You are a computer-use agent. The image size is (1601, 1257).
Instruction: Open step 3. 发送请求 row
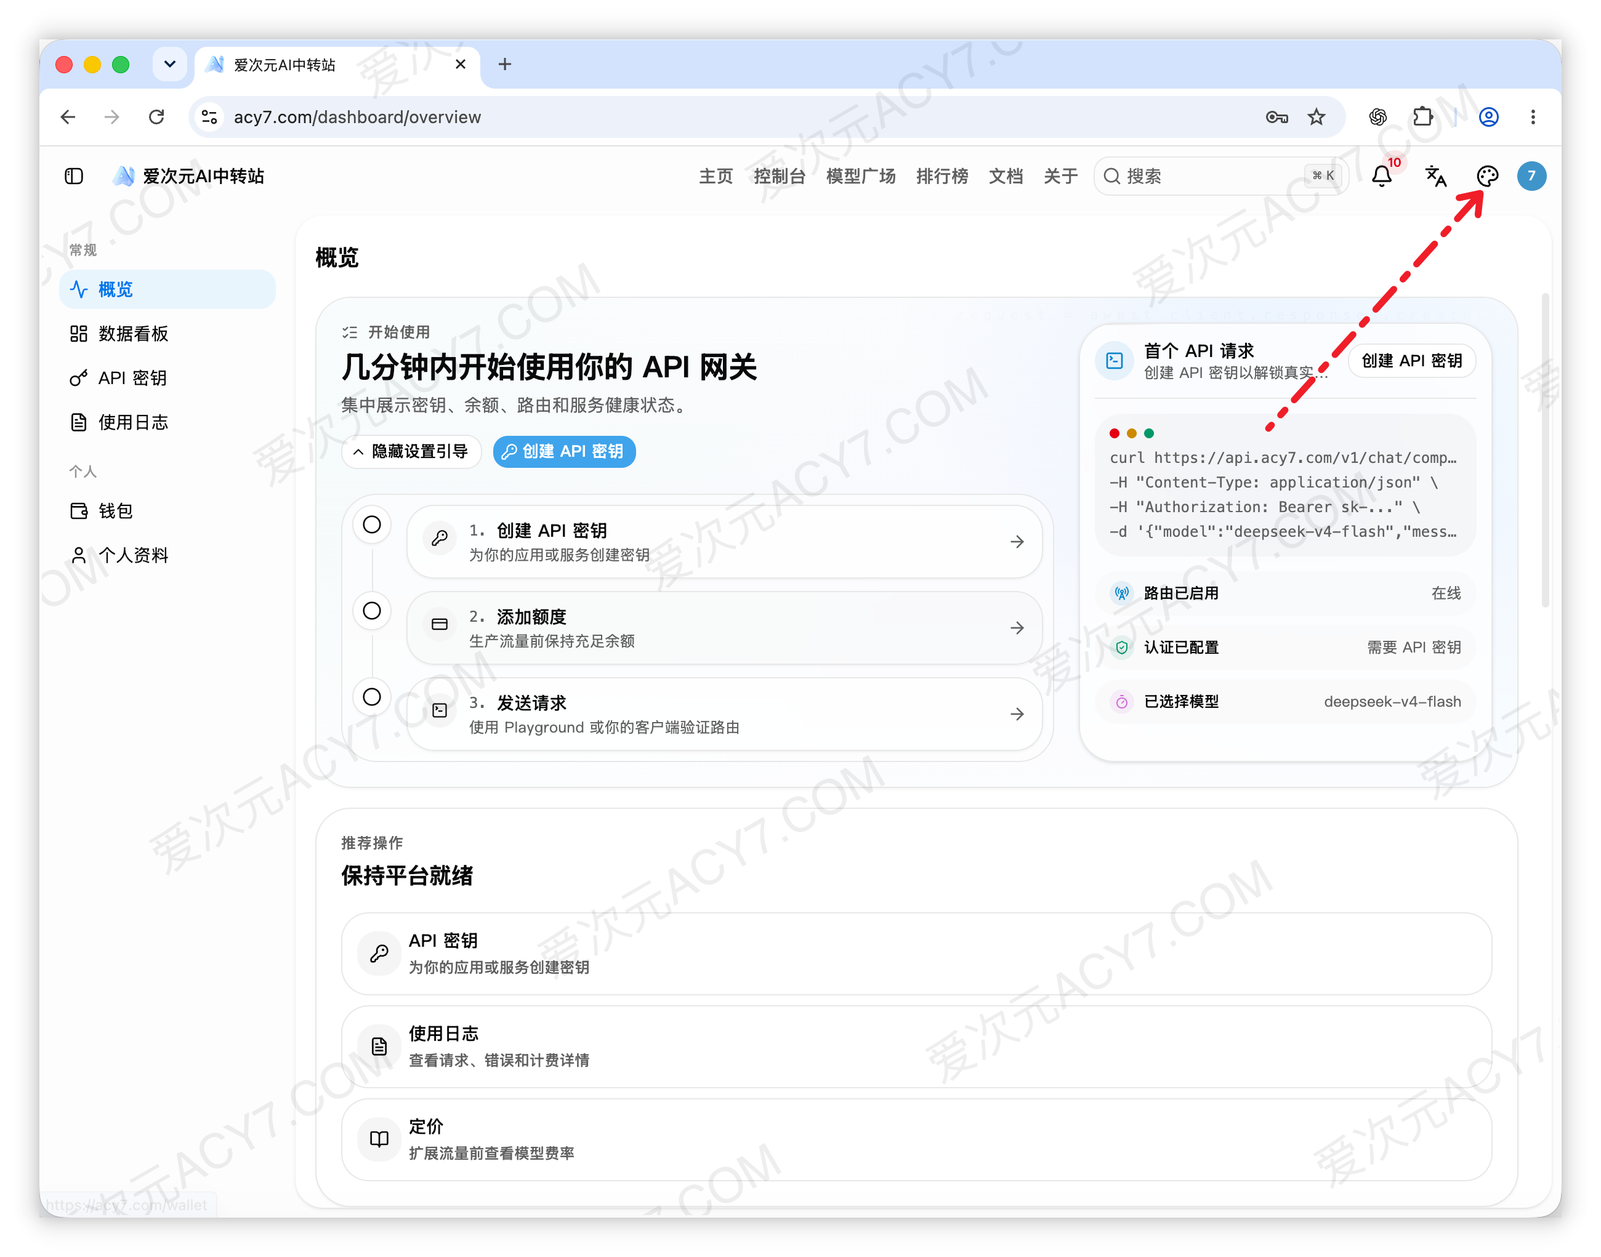click(x=724, y=714)
